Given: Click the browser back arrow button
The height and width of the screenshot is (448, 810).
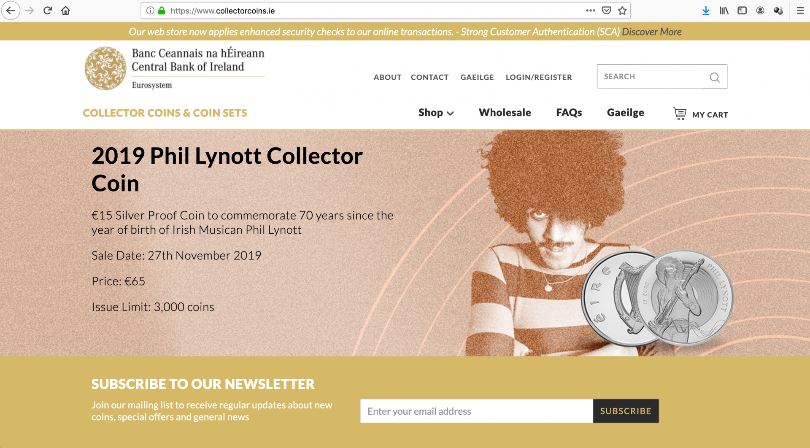Looking at the screenshot, I should (11, 11).
